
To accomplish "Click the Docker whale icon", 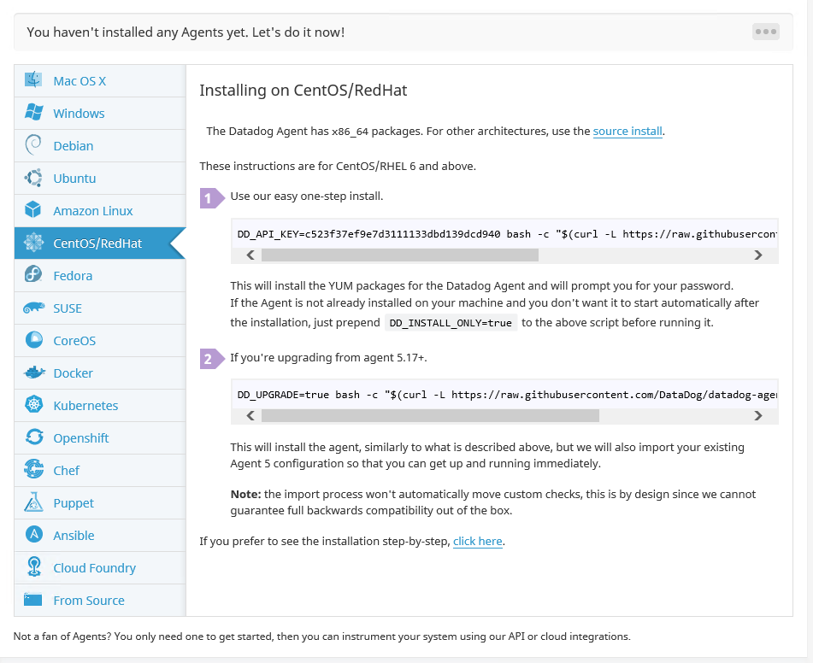I will [34, 373].
